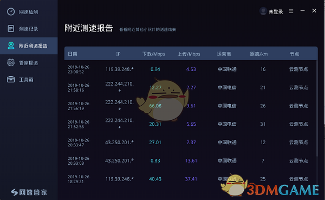Click IP 43.250.201.* in 20:33:47 row

click(119, 143)
